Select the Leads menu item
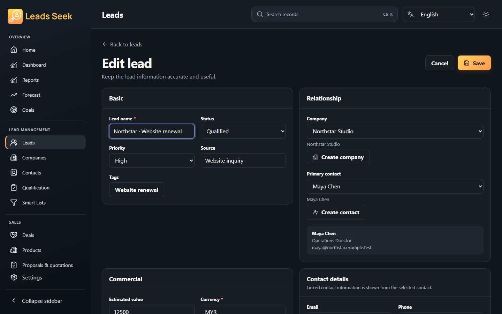Image resolution: width=502 pixels, height=314 pixels. point(45,143)
